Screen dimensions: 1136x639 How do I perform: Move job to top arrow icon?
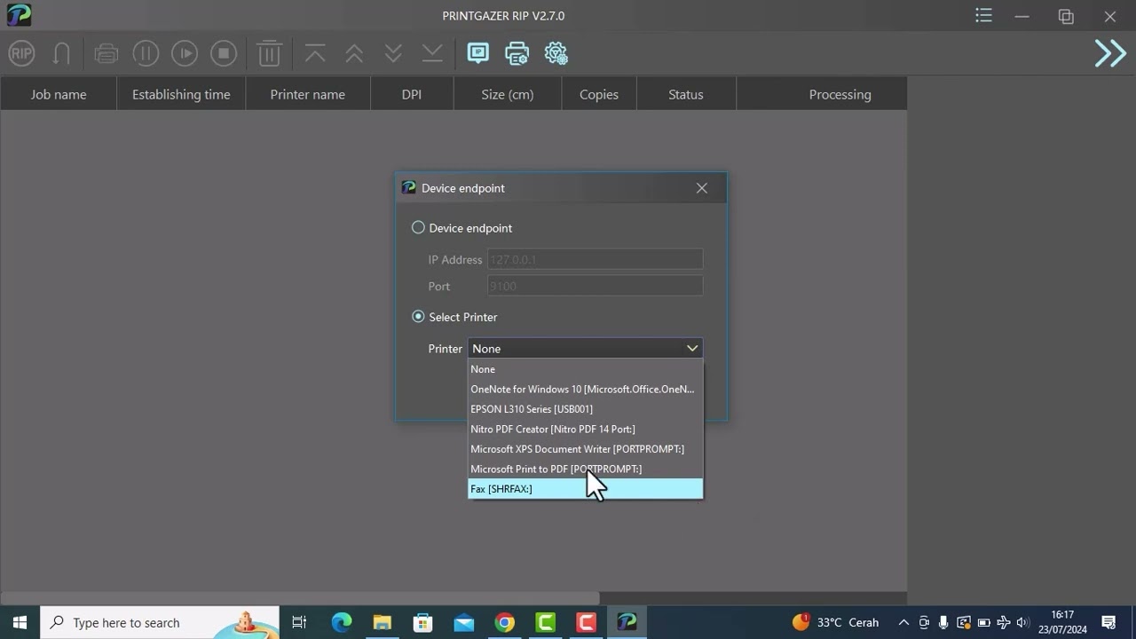tap(315, 53)
